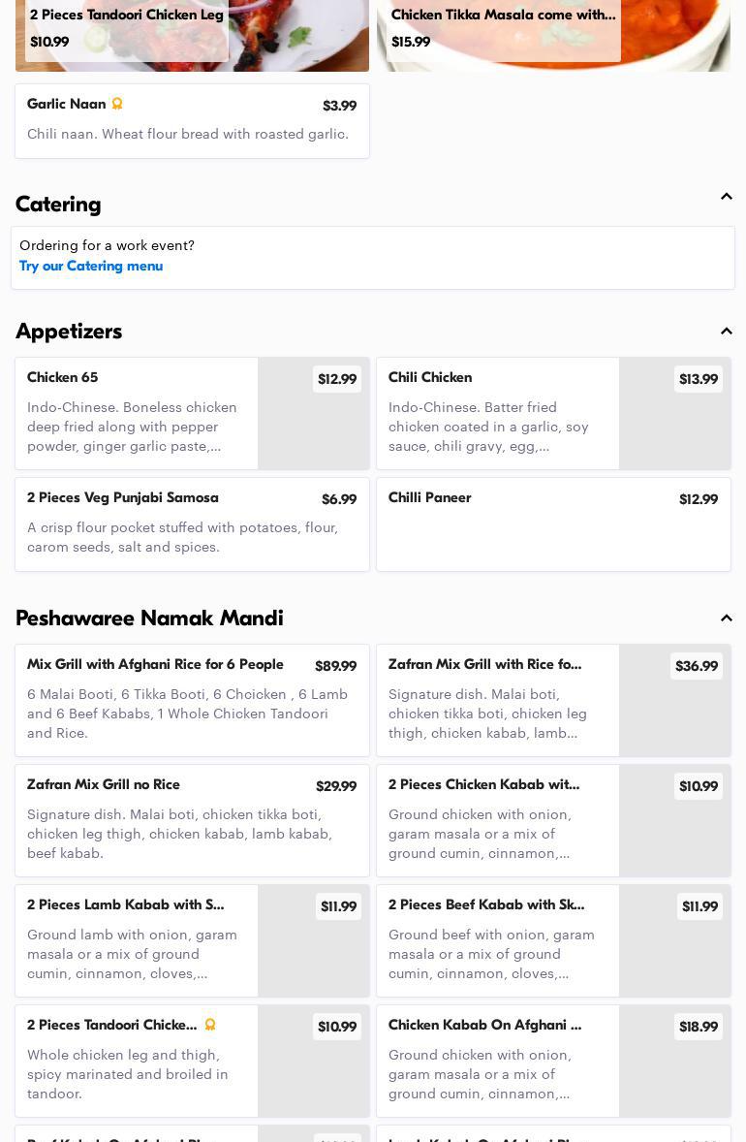746x1142 pixels.
Task: Collapse the Peshawaree Namak Mandi section
Action: tap(726, 619)
